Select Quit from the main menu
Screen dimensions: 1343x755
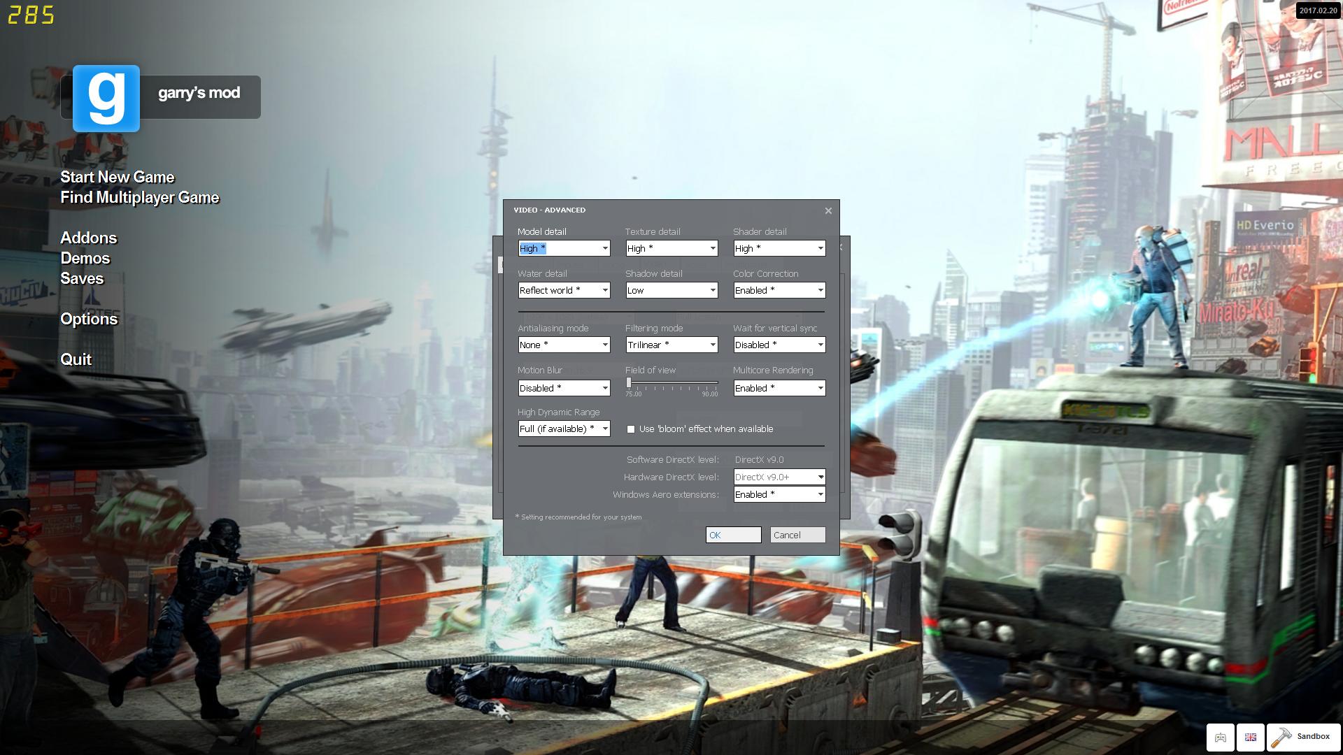(76, 360)
